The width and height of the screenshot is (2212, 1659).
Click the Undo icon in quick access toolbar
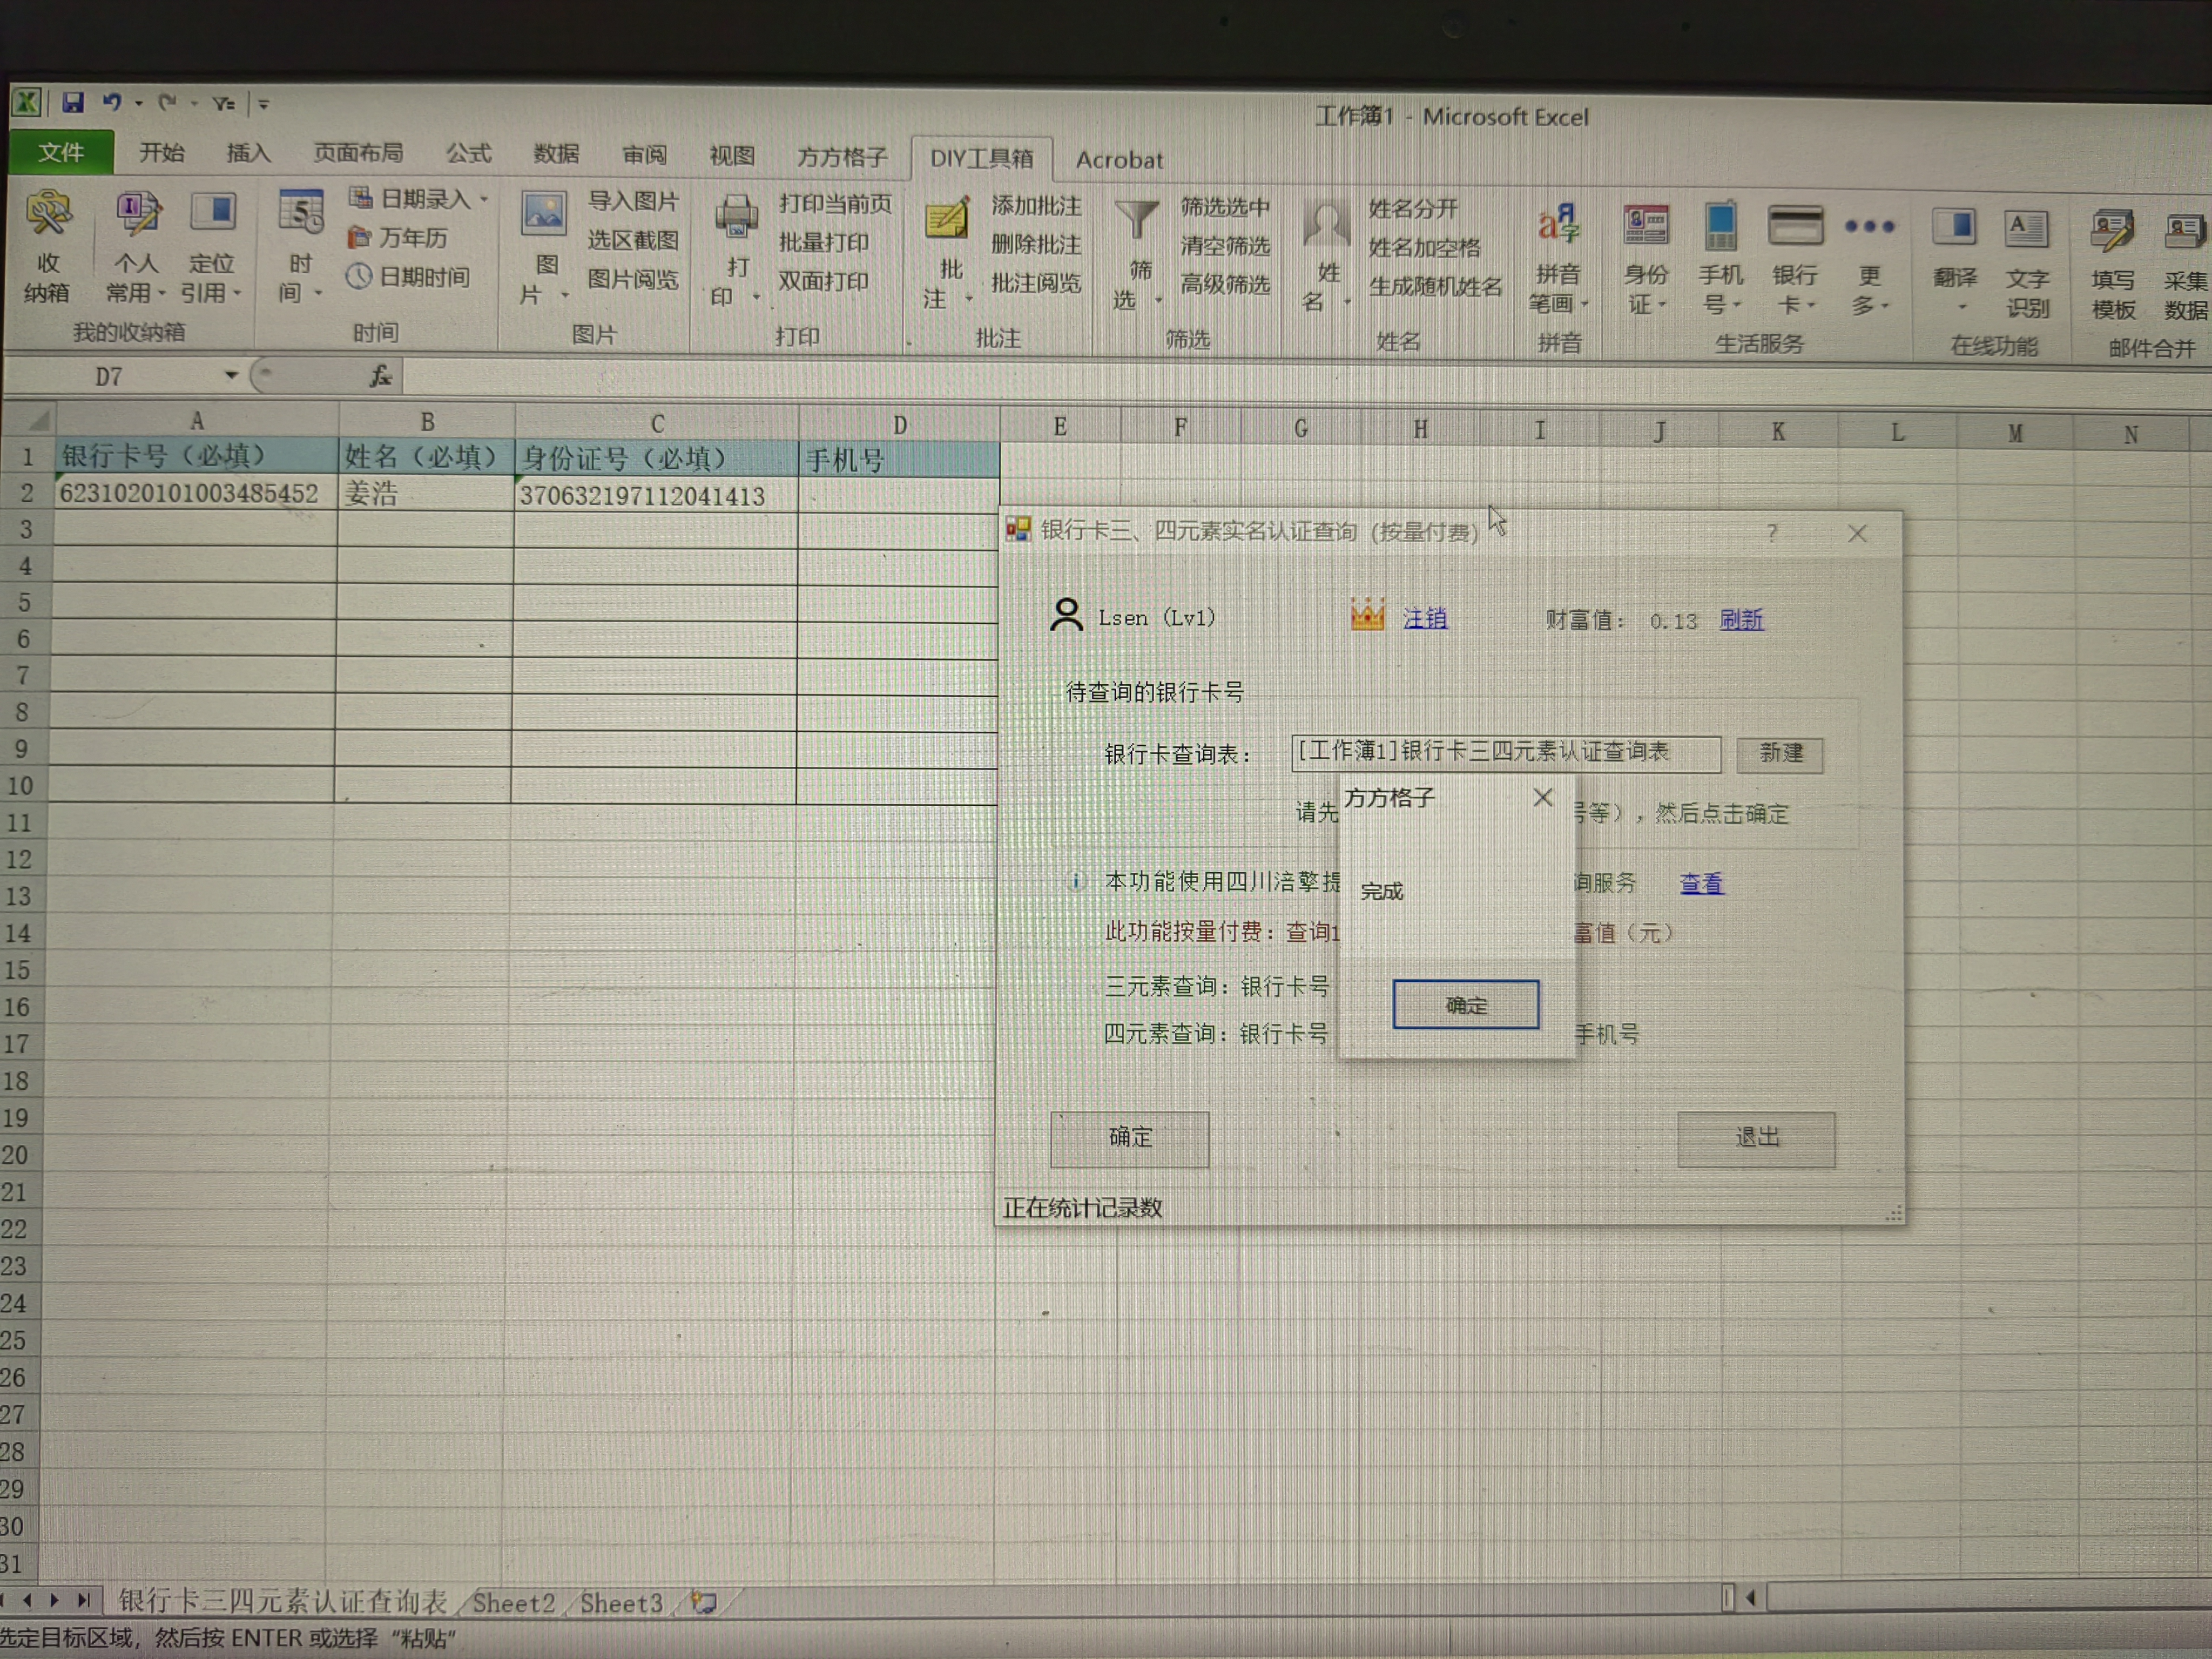tap(112, 102)
